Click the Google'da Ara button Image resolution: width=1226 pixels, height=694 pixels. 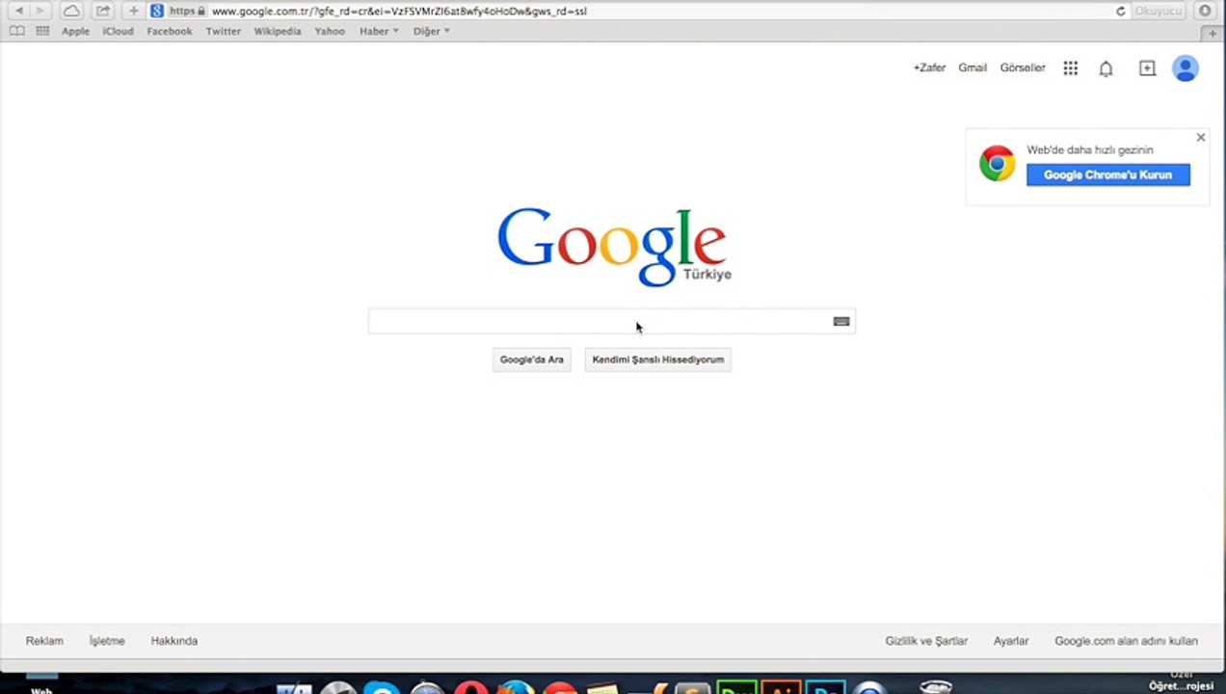click(x=531, y=360)
